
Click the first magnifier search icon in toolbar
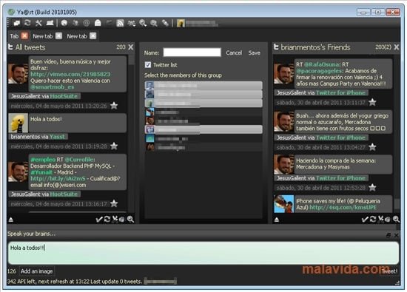tap(143, 24)
